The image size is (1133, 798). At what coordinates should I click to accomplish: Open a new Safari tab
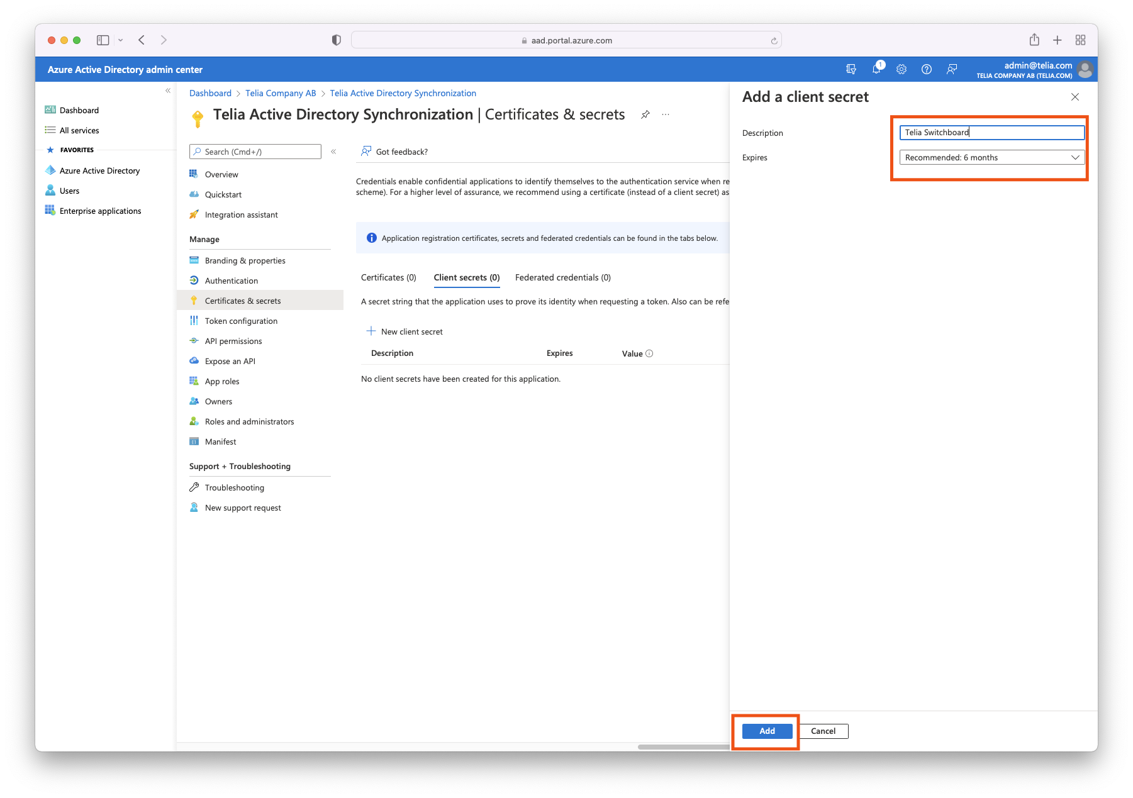tap(1058, 40)
